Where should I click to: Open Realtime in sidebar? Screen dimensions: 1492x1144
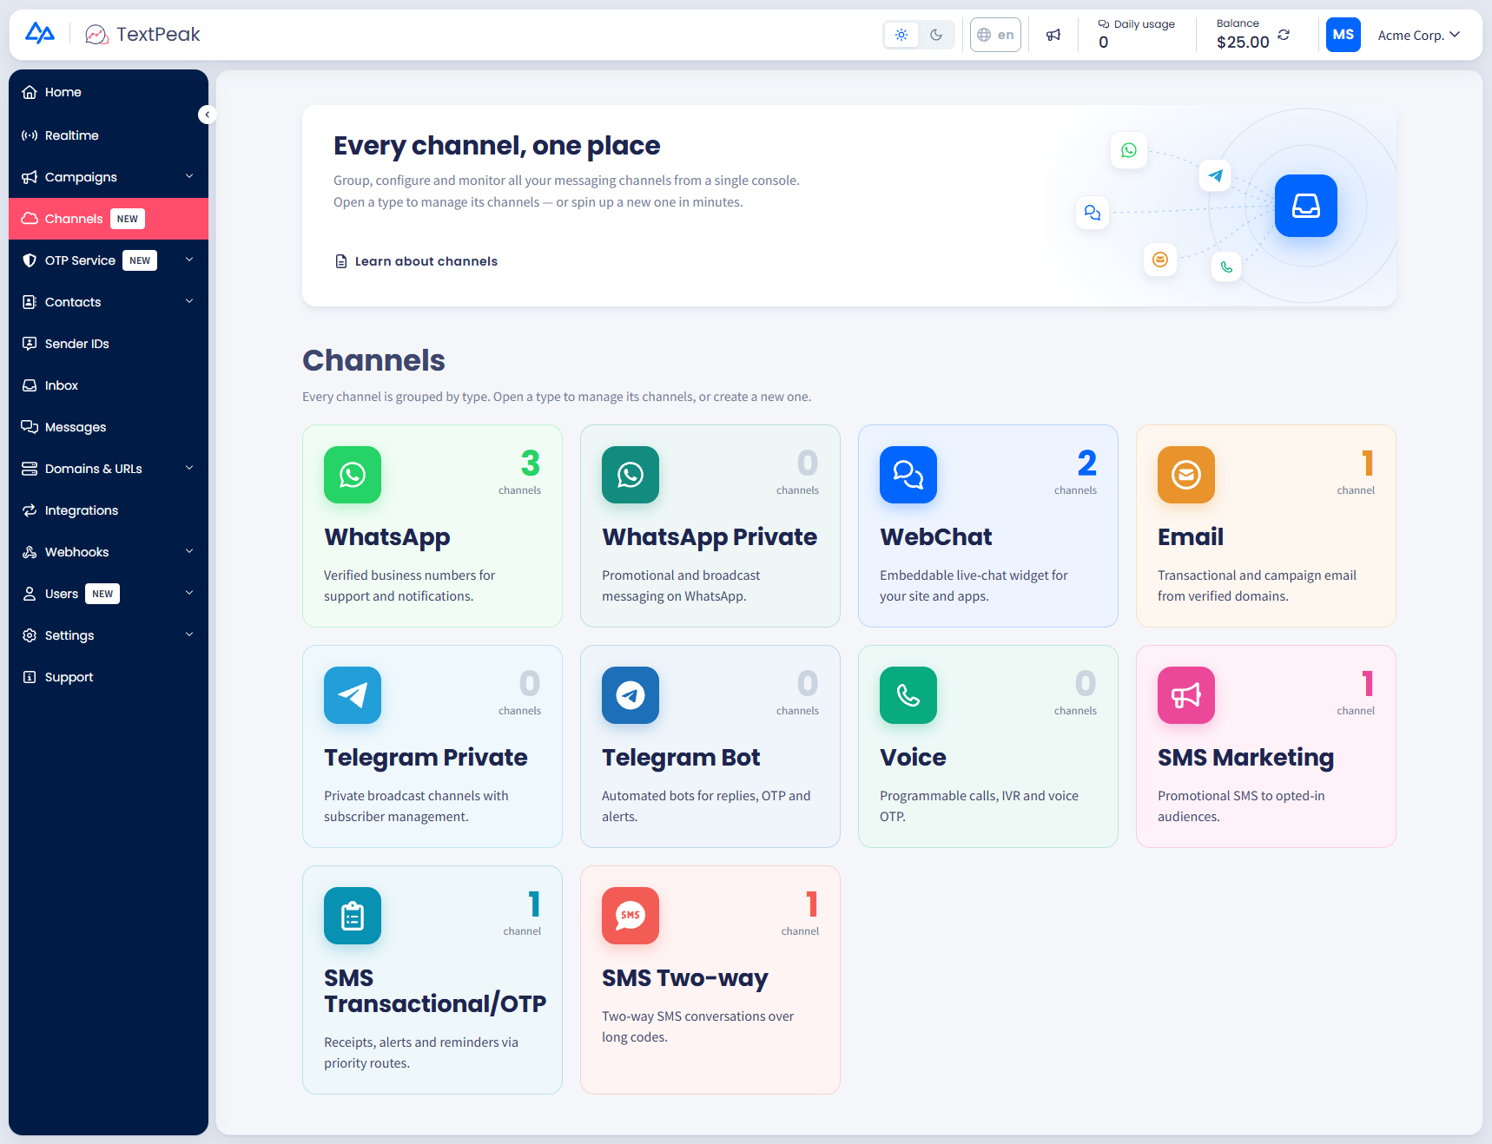pos(109,135)
